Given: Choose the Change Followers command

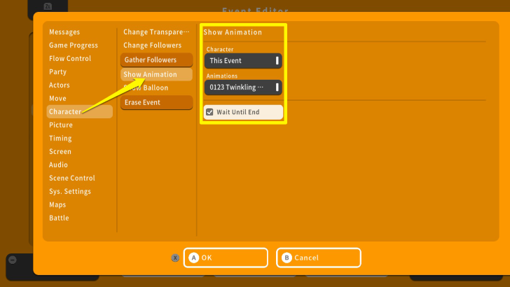Looking at the screenshot, I should coord(152,45).
